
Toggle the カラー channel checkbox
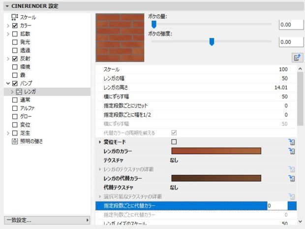[15, 26]
